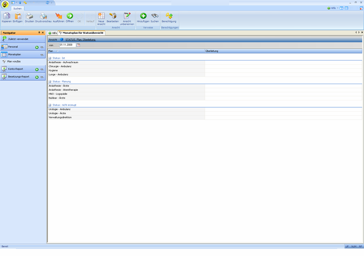Click the Bearbeiten icon in Ansicht group
The width and height of the screenshot is (364, 256).
point(112,16)
